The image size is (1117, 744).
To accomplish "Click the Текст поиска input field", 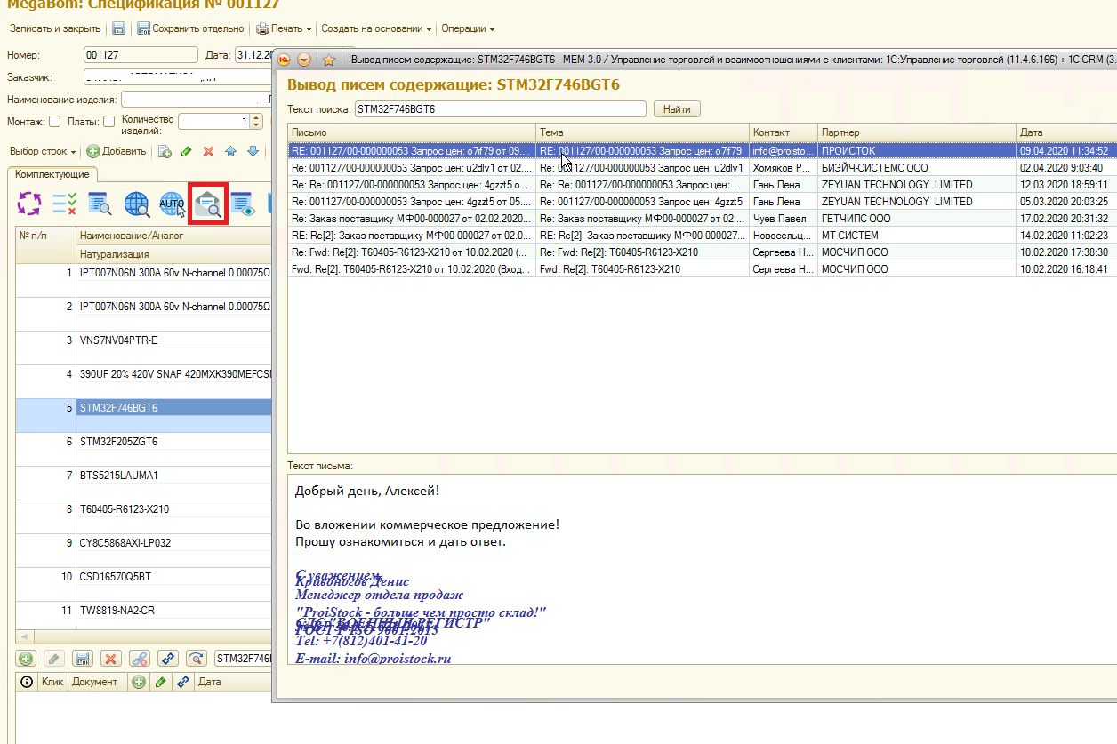I will coord(500,109).
